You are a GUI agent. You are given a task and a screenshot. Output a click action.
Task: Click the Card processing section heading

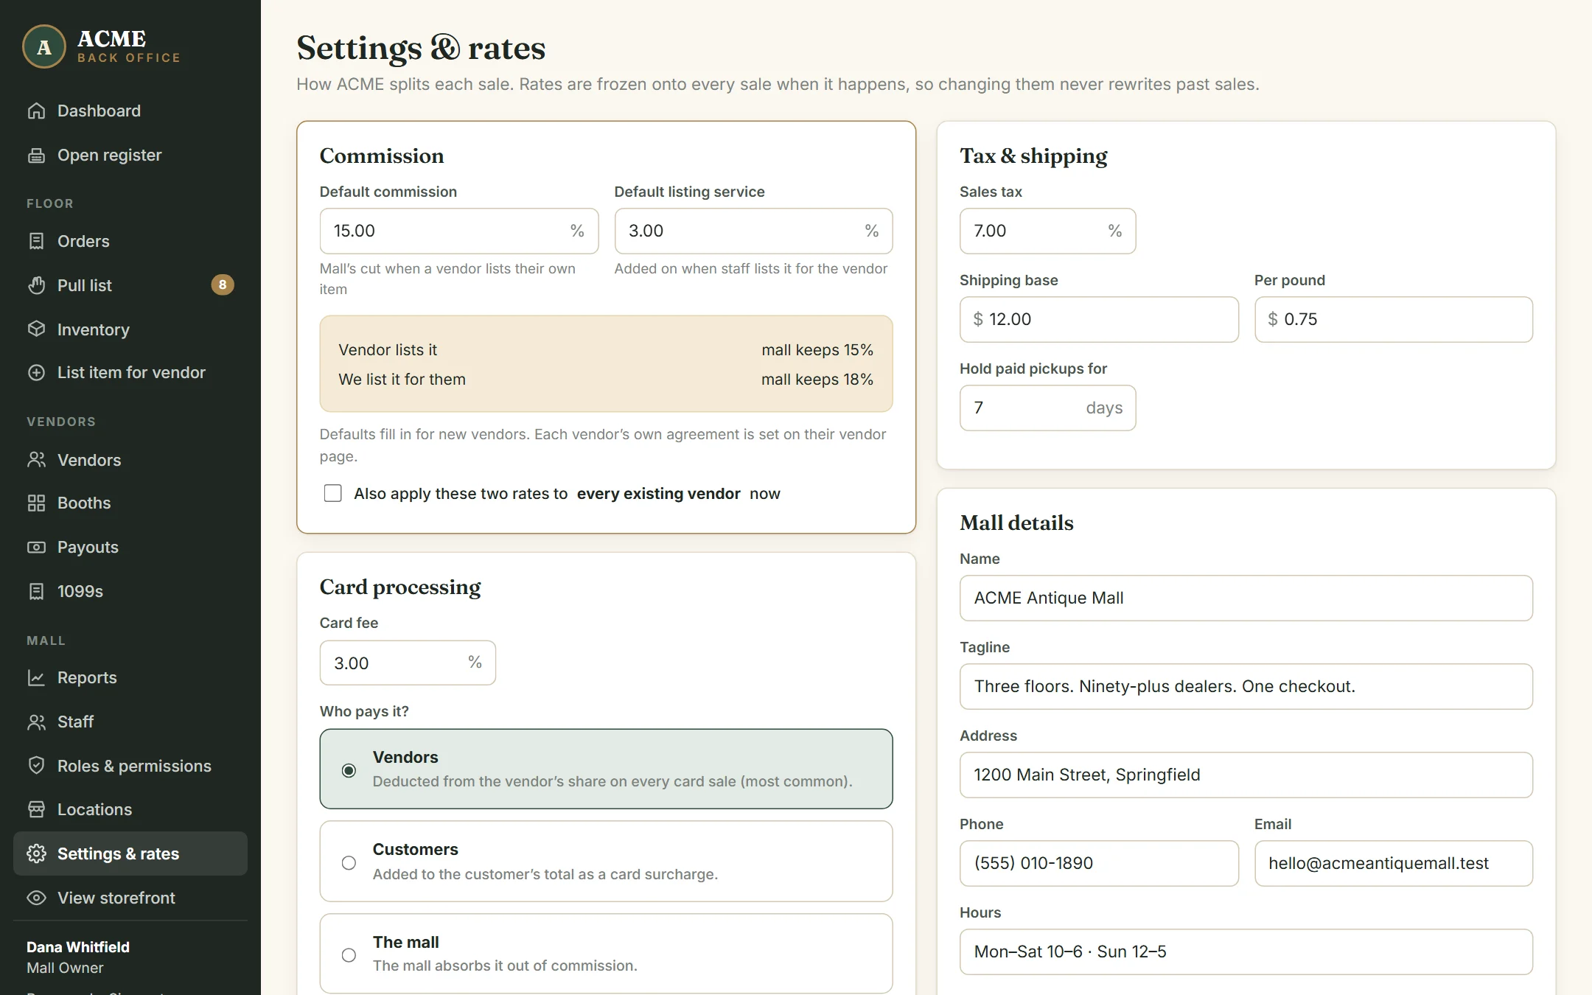click(400, 587)
